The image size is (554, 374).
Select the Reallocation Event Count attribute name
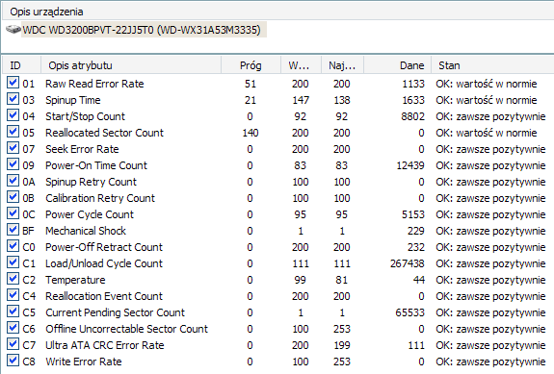[x=104, y=296]
